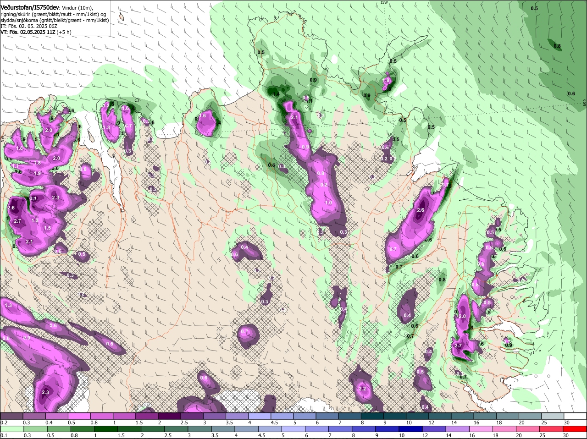This screenshot has height=439, width=587.
Task: Click the title text "Veðurstofan/IS750dev"
Action: pos(29,8)
